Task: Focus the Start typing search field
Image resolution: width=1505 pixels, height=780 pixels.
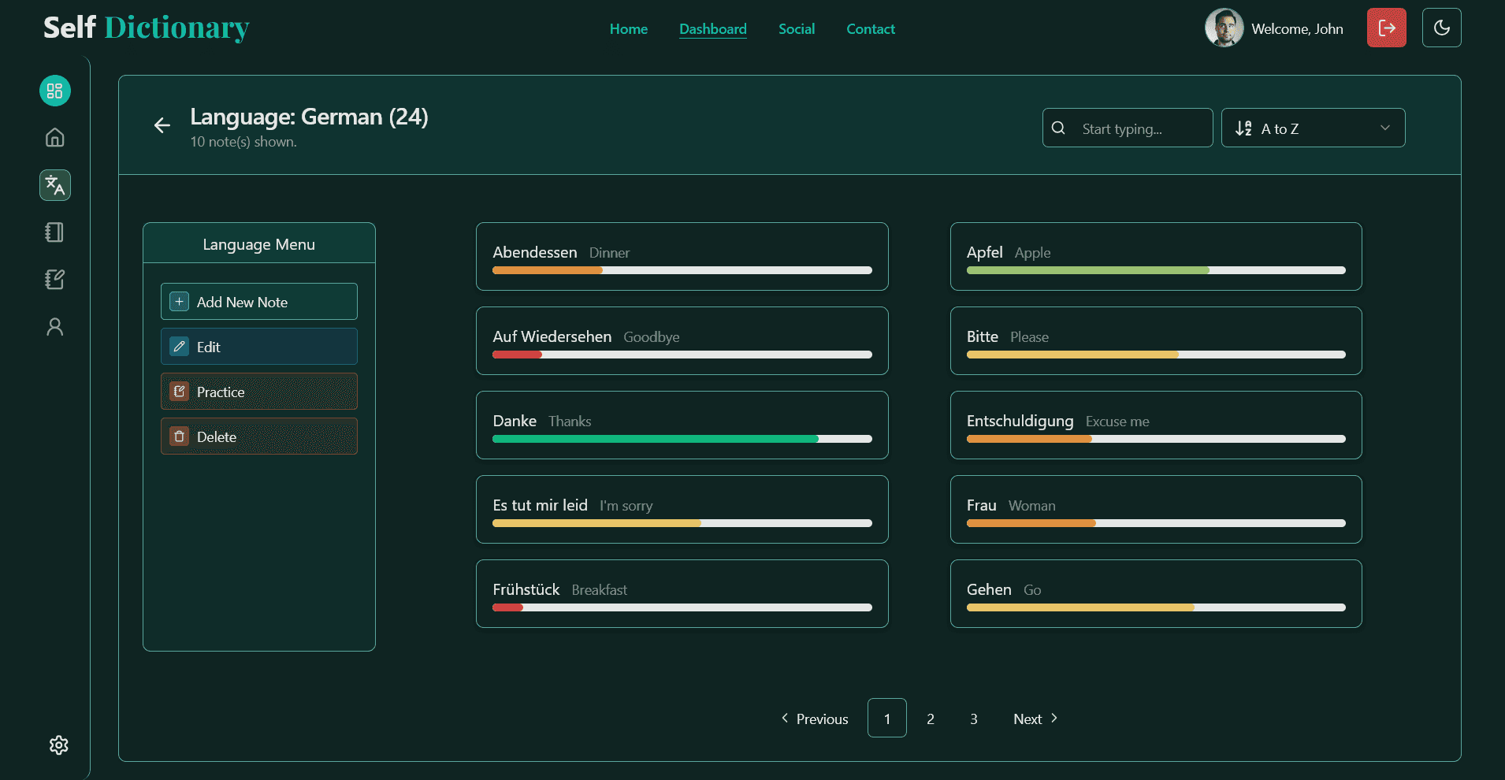Action: (x=1139, y=128)
